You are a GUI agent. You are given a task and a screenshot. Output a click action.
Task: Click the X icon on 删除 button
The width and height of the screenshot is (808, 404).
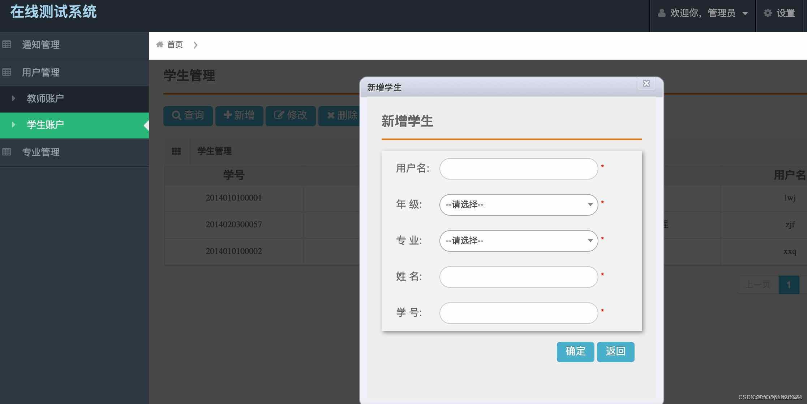(331, 115)
